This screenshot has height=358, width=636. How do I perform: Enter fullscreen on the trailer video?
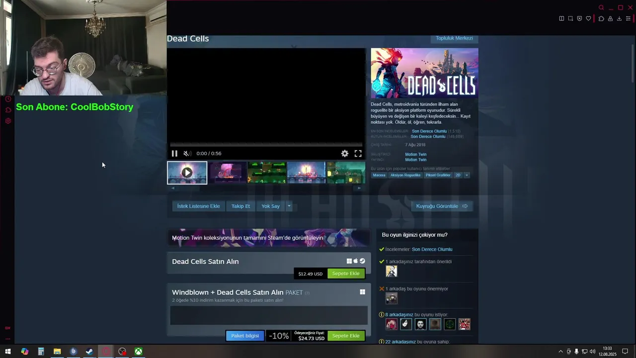358,154
